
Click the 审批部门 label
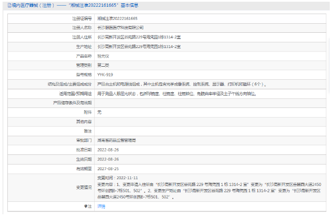pos(84,140)
